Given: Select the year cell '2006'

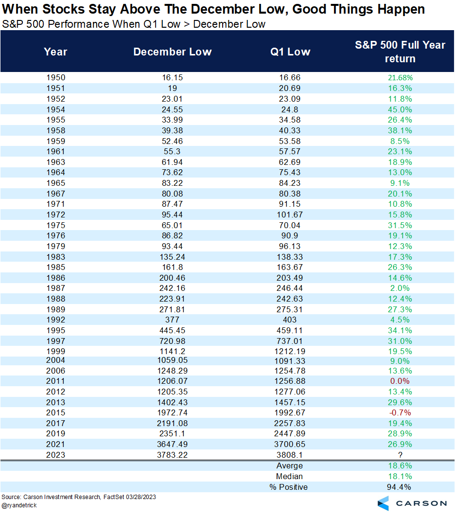Looking at the screenshot, I should 55,371.
